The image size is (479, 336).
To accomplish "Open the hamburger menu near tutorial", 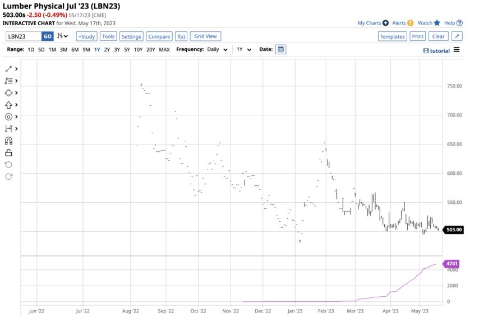I will tap(458, 50).
